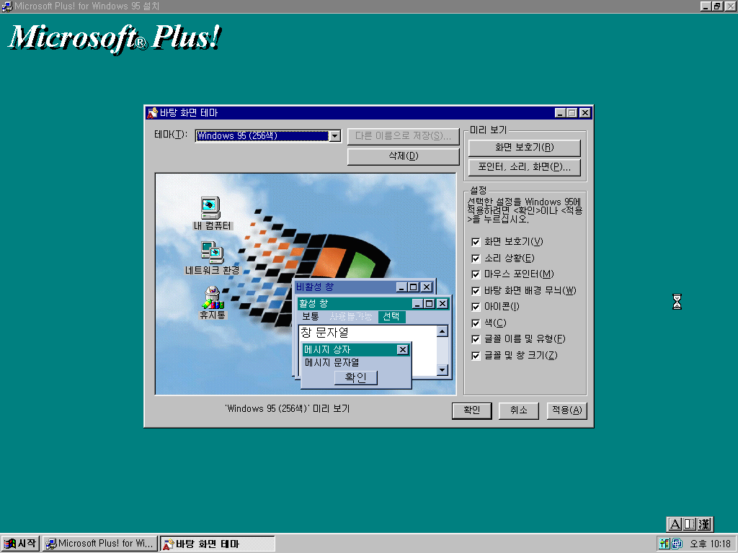The width and height of the screenshot is (738, 553).
Task: Open the Start (시작) menu
Action: tap(20, 544)
